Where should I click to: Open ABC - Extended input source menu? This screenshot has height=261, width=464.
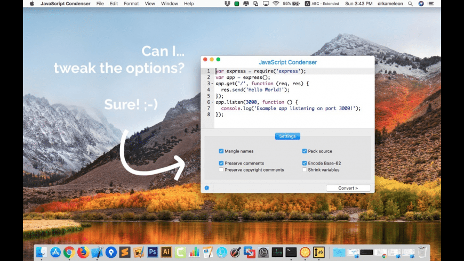coord(322,4)
